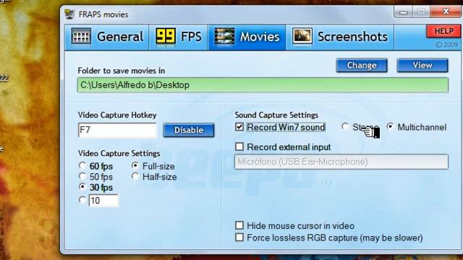Click the movie save folder path field

(x=263, y=85)
